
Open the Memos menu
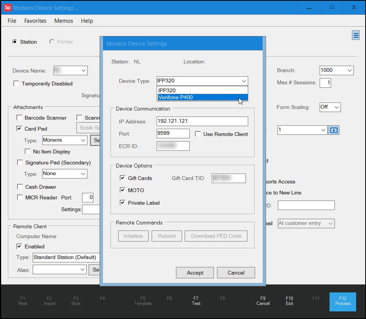(64, 21)
